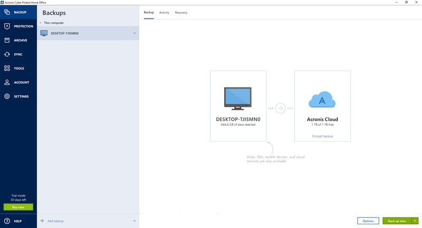Click the DESKTOP-TJISMN0 source title text
The width and height of the screenshot is (422, 228).
point(238,119)
